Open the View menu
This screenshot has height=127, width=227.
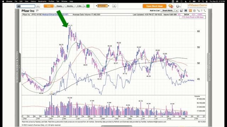tap(27, 1)
